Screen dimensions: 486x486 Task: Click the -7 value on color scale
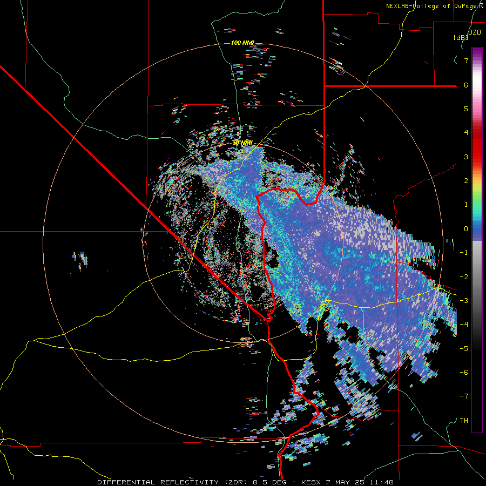tap(464, 396)
